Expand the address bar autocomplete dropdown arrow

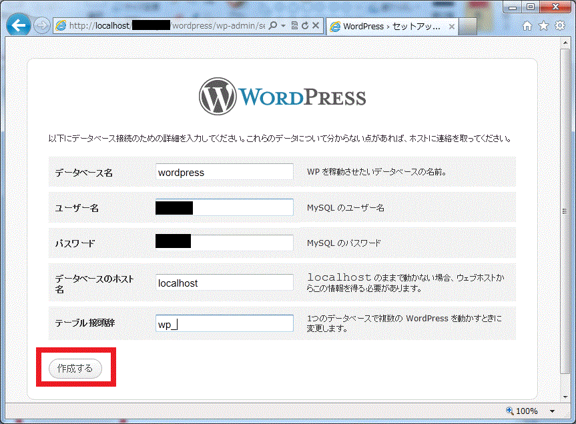283,26
